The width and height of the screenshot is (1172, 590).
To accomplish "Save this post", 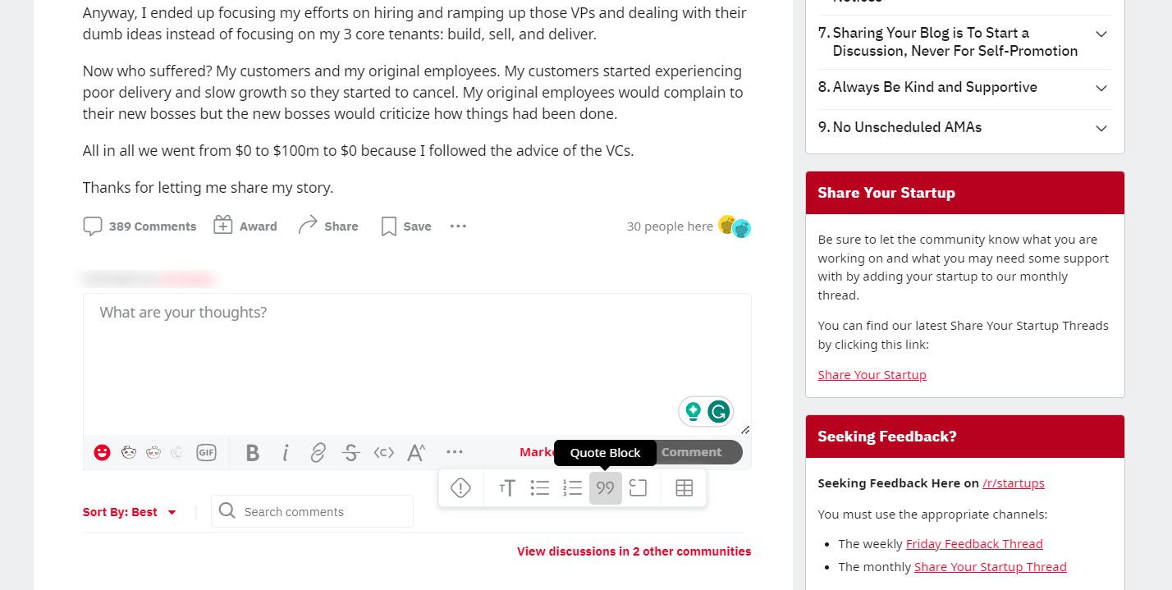I will click(406, 226).
